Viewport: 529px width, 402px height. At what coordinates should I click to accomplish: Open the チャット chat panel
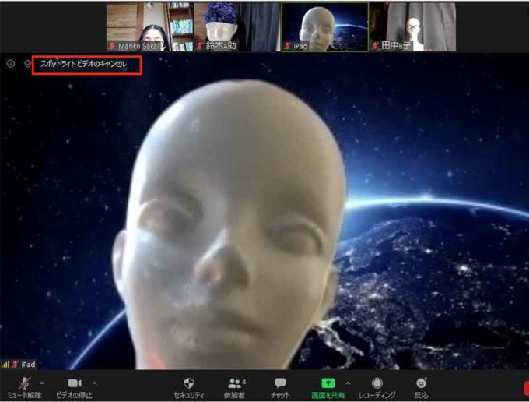280,388
